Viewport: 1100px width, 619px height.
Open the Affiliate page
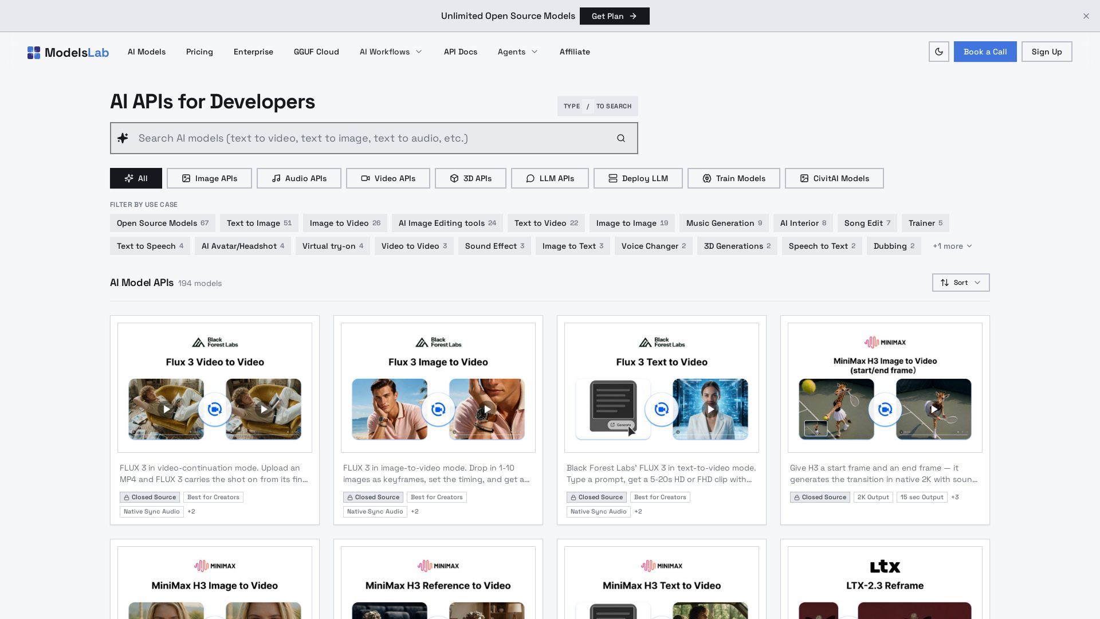pyautogui.click(x=575, y=52)
